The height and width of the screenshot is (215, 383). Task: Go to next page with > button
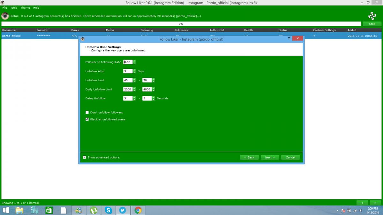click(x=375, y=203)
